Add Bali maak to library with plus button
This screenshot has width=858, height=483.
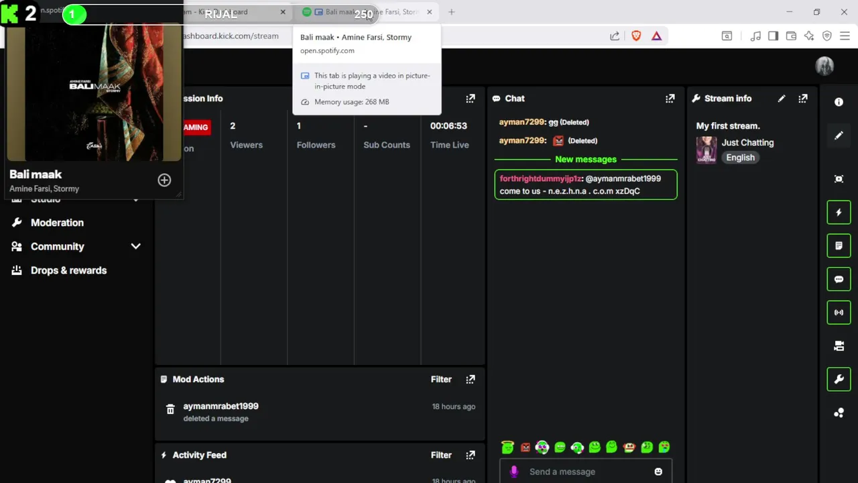point(164,180)
